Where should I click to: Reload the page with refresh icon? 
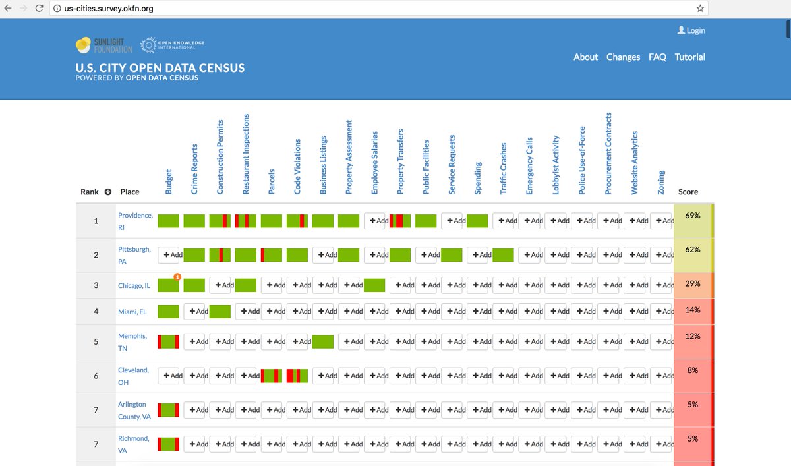coord(40,9)
